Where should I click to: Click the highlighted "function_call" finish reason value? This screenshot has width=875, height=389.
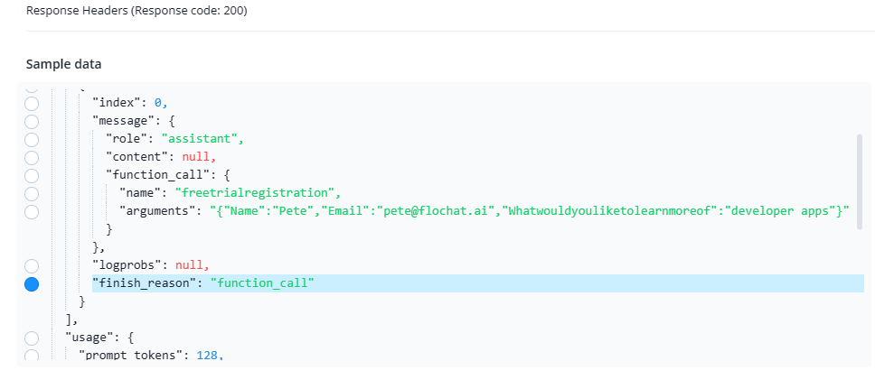[262, 283]
